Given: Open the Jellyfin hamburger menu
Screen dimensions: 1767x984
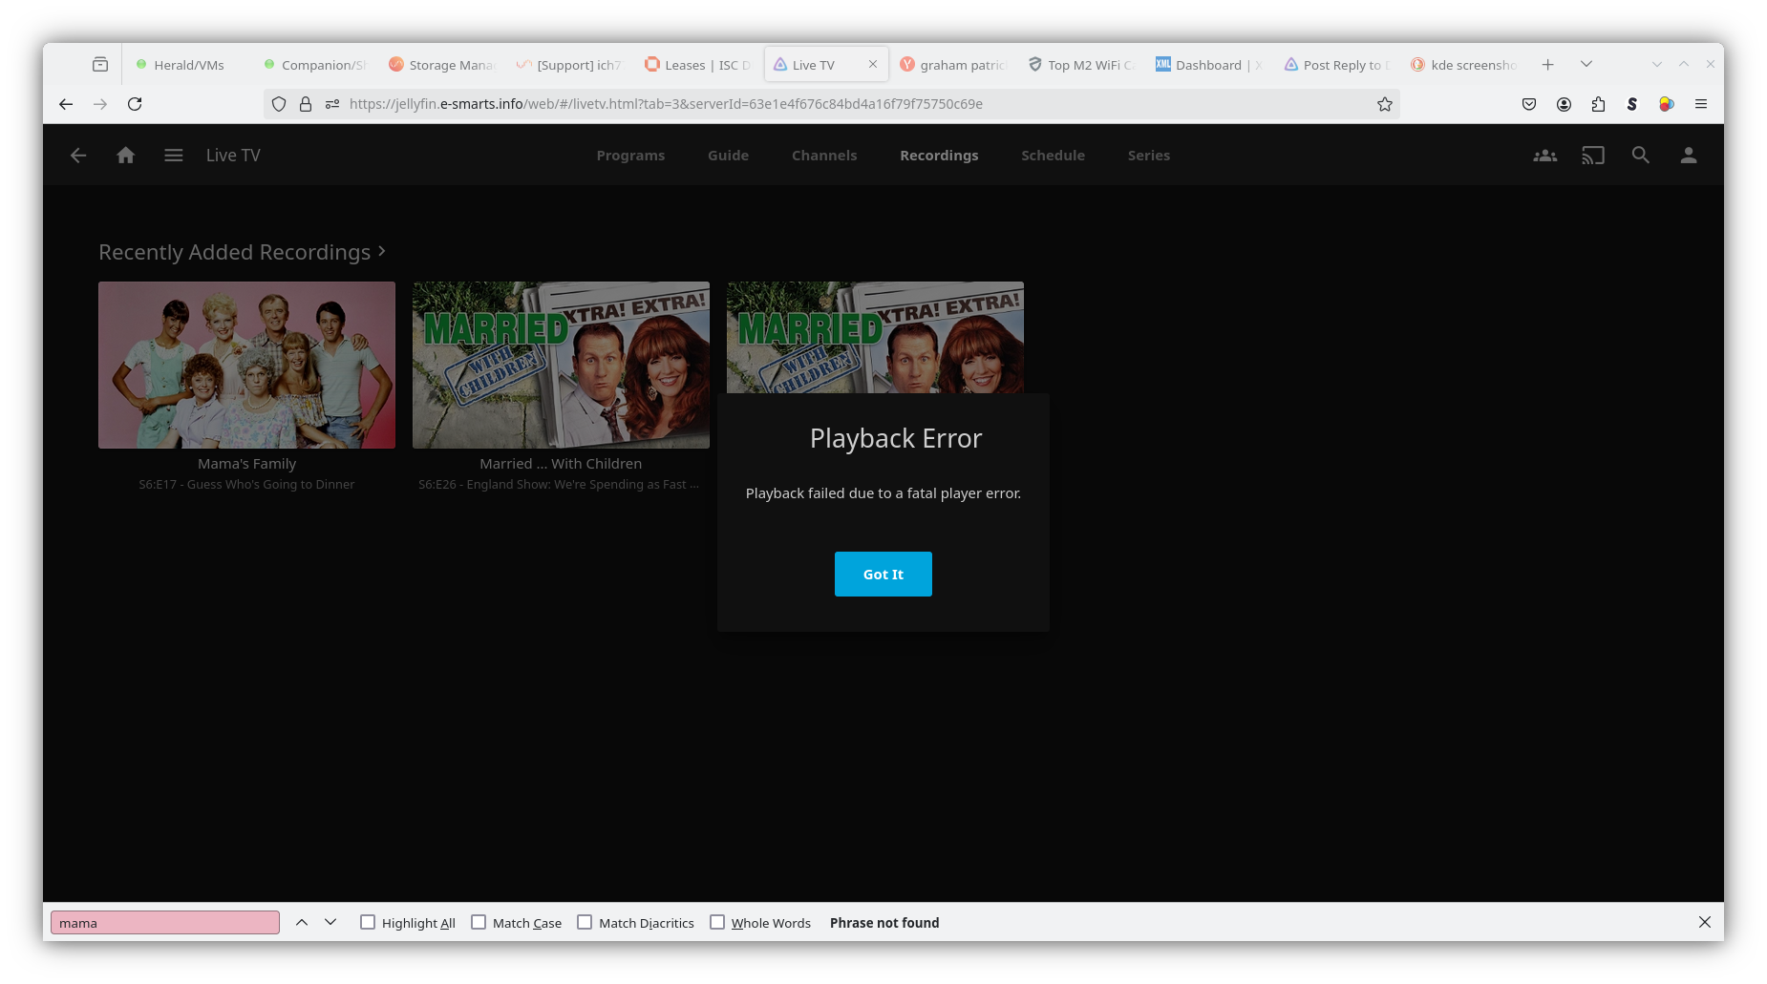Looking at the screenshot, I should tap(173, 156).
